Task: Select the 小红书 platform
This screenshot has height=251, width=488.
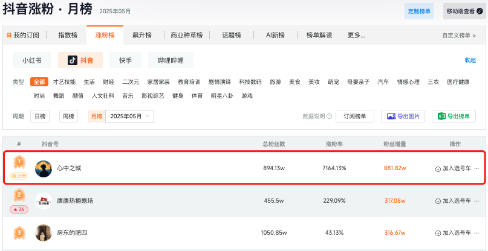Action: pos(32,60)
